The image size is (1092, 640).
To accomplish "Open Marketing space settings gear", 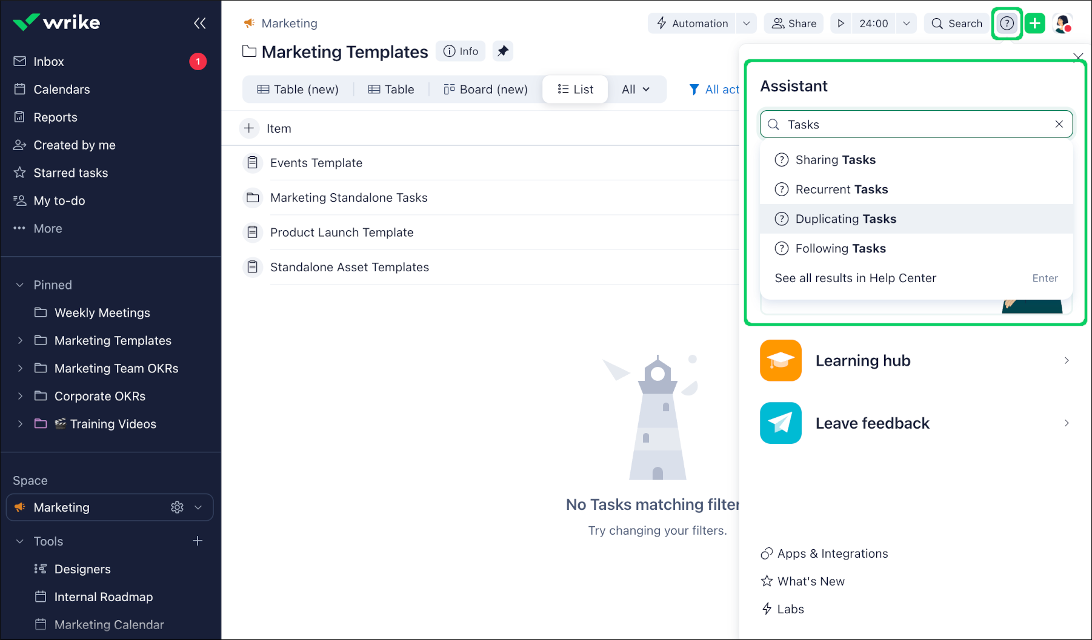I will [177, 507].
